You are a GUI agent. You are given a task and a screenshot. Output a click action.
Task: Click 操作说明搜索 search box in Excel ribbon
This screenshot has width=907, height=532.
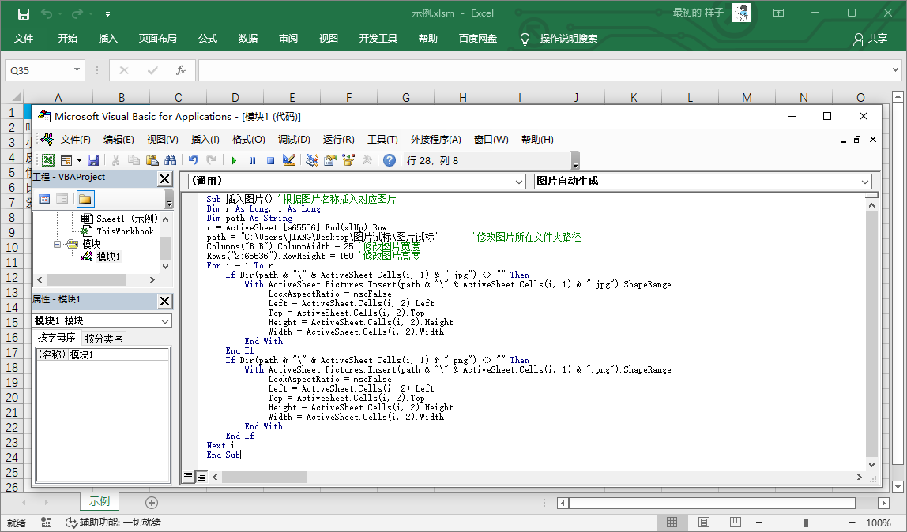coord(568,38)
